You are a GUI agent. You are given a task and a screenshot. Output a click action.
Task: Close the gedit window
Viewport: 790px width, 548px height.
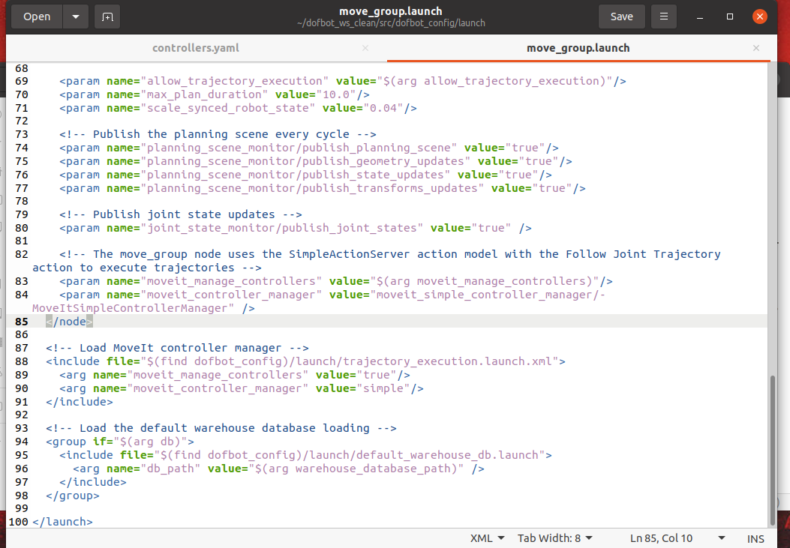760,16
